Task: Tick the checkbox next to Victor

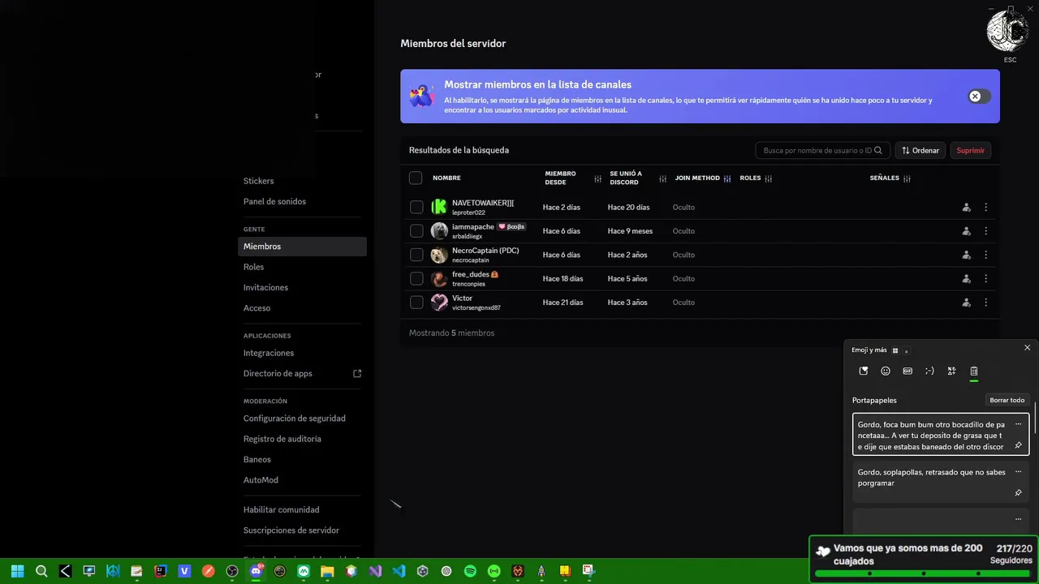Action: [x=416, y=303]
